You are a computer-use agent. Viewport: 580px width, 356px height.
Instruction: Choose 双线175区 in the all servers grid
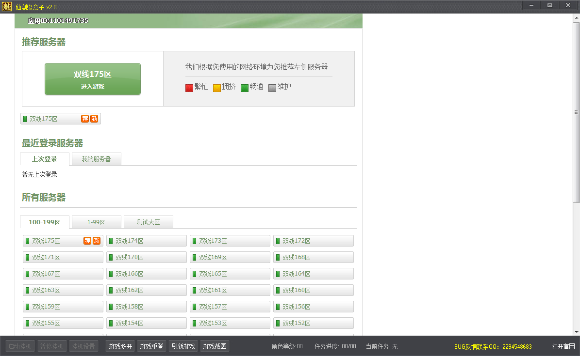(63, 241)
